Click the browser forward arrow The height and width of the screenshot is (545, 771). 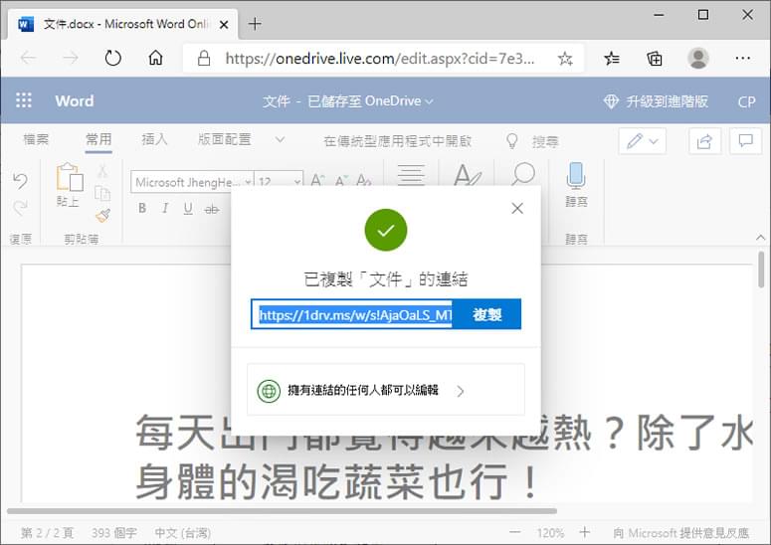(71, 58)
